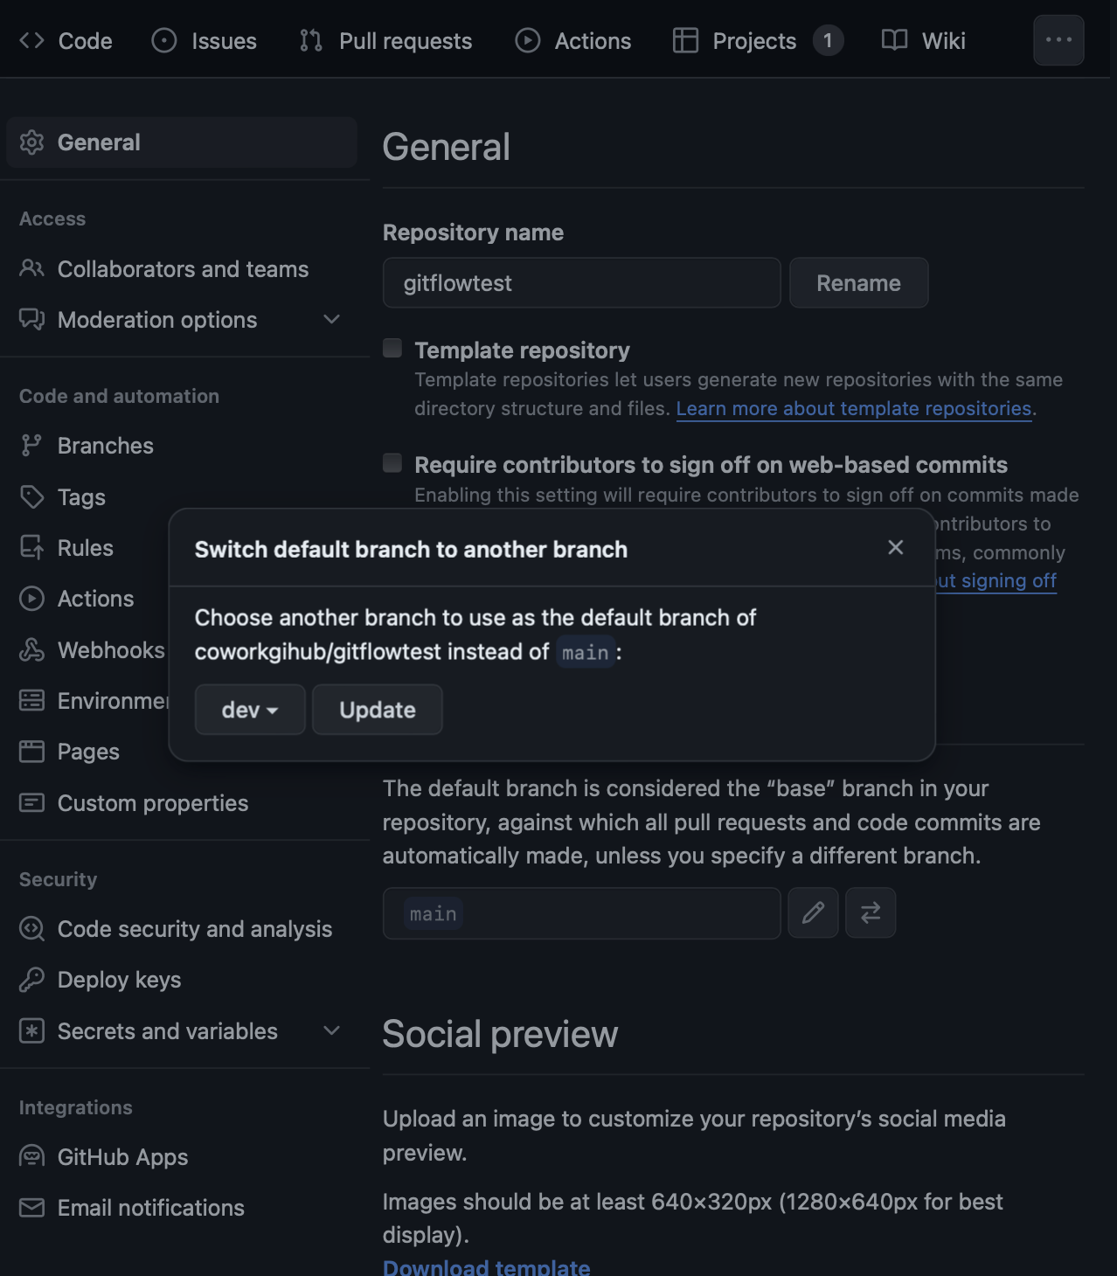
Task: Expand Moderation options chevron
Action: tap(331, 320)
